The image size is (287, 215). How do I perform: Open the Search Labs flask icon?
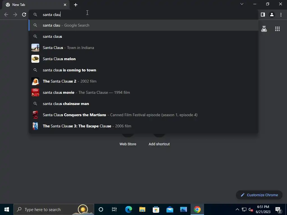264,29
